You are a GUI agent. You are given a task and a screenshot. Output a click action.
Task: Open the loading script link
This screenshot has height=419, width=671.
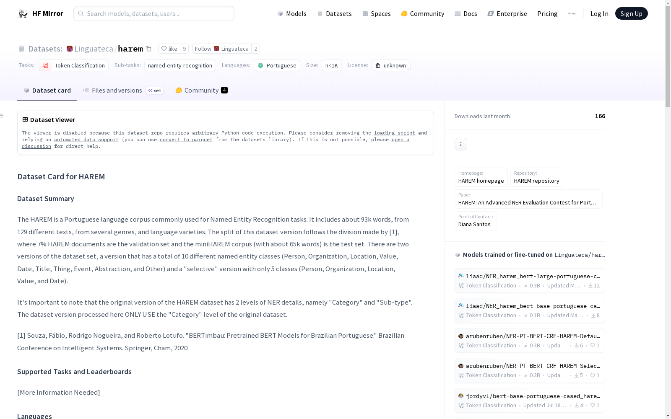click(x=395, y=133)
